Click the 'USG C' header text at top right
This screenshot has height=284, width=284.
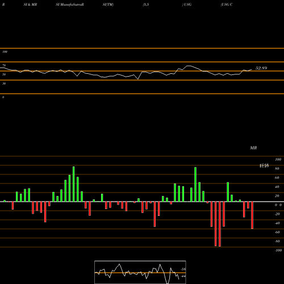pyautogui.click(x=227, y=5)
